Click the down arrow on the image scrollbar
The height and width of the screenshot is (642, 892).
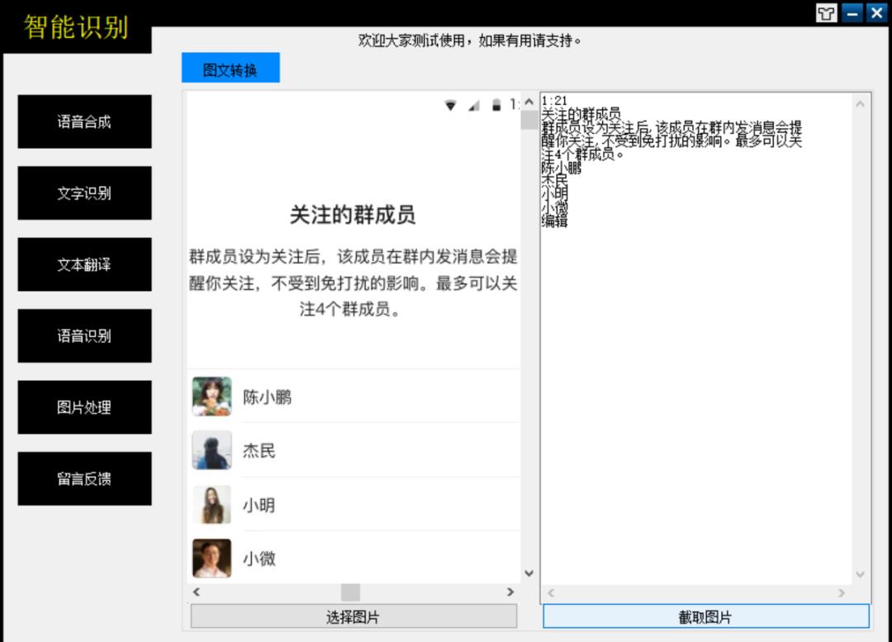(529, 572)
